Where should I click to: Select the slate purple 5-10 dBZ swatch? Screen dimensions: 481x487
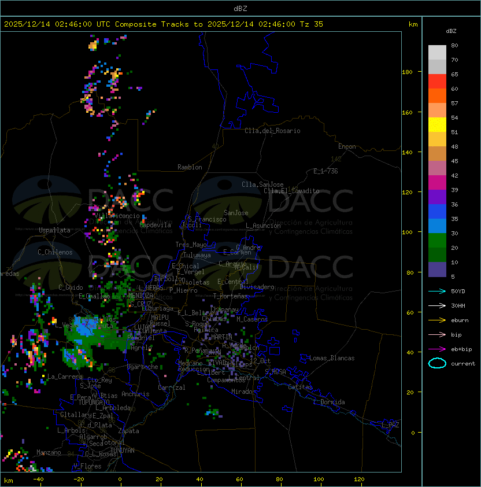[x=437, y=270]
